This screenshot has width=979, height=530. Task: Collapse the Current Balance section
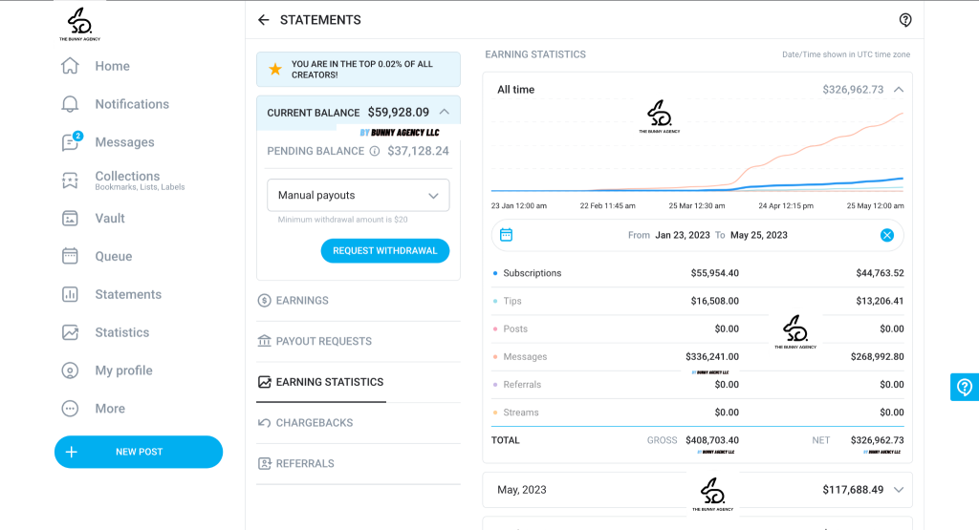[x=445, y=112]
